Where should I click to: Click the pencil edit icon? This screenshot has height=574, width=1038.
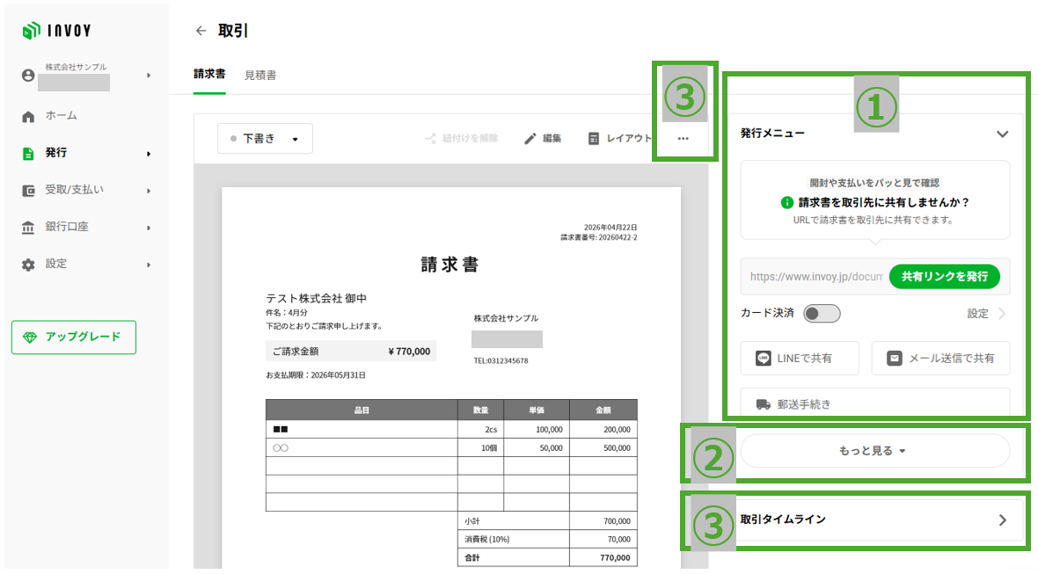[x=530, y=138]
